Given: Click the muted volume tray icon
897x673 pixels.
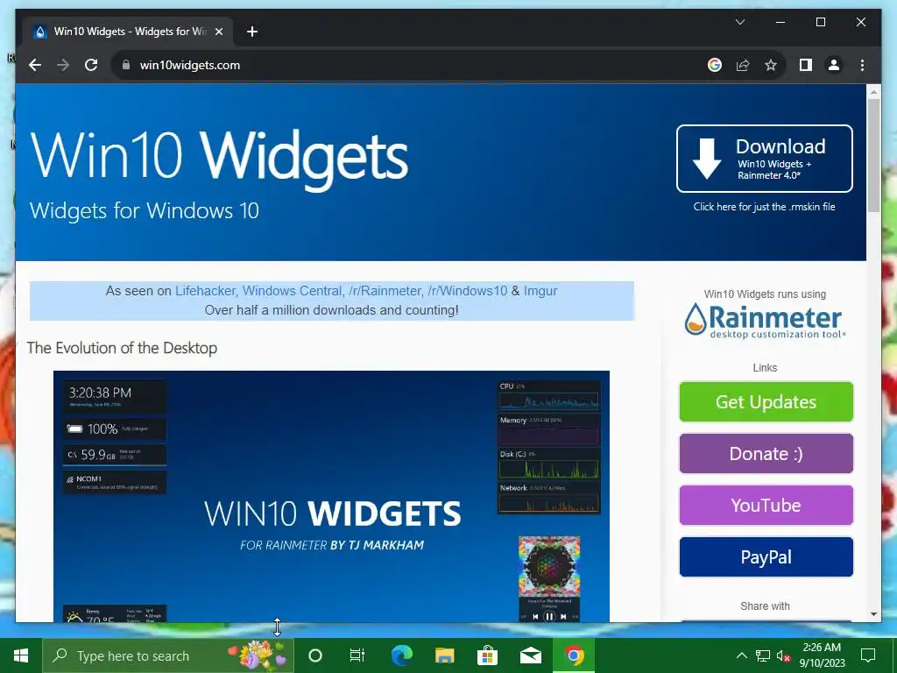Looking at the screenshot, I should pyautogui.click(x=783, y=655).
